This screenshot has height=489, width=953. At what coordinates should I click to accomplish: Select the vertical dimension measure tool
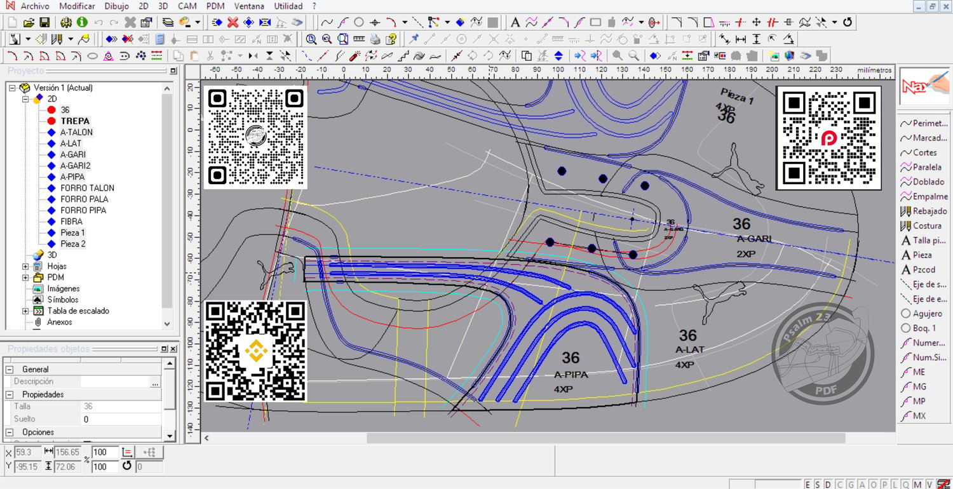[756, 39]
